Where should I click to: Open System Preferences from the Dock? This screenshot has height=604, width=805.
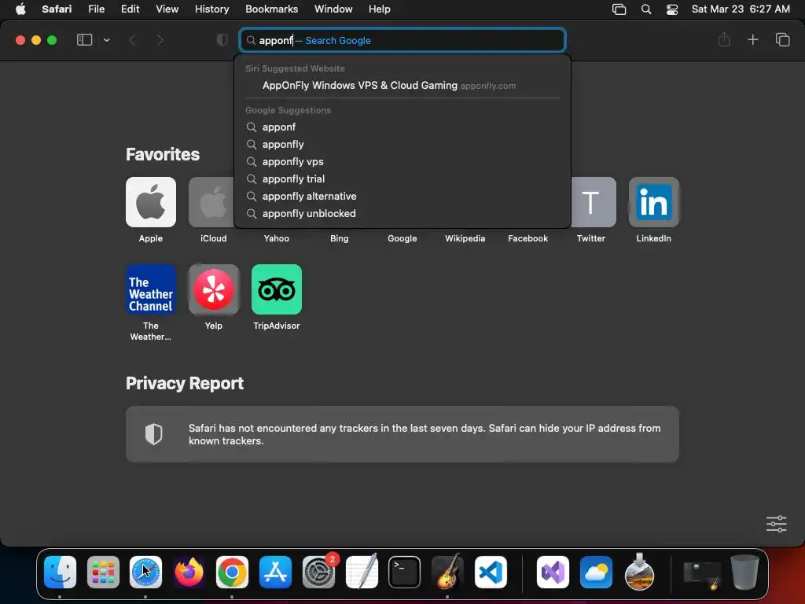[319, 573]
